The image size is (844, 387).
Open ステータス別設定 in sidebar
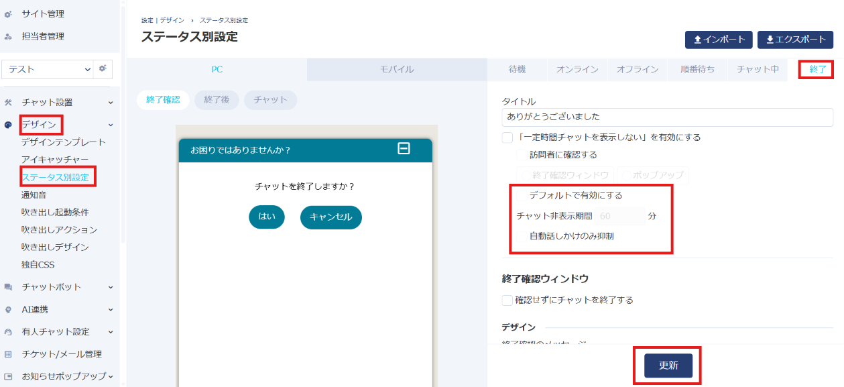(55, 178)
